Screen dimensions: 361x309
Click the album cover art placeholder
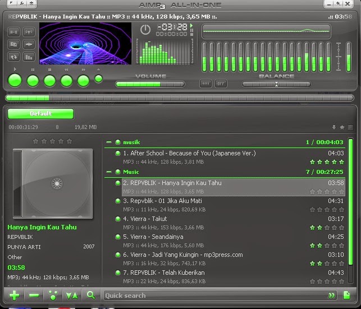pos(53,183)
